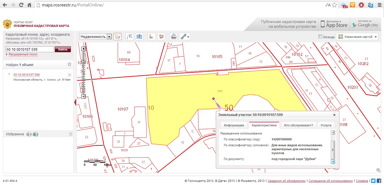Activate the object identify pointer tool

pyautogui.click(x=118, y=36)
